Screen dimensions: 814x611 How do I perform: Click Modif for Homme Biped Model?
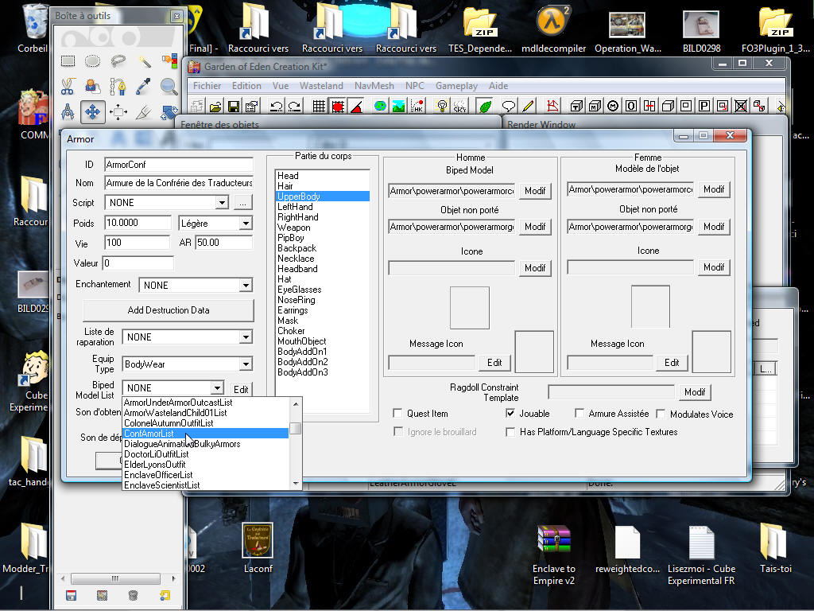(x=535, y=191)
